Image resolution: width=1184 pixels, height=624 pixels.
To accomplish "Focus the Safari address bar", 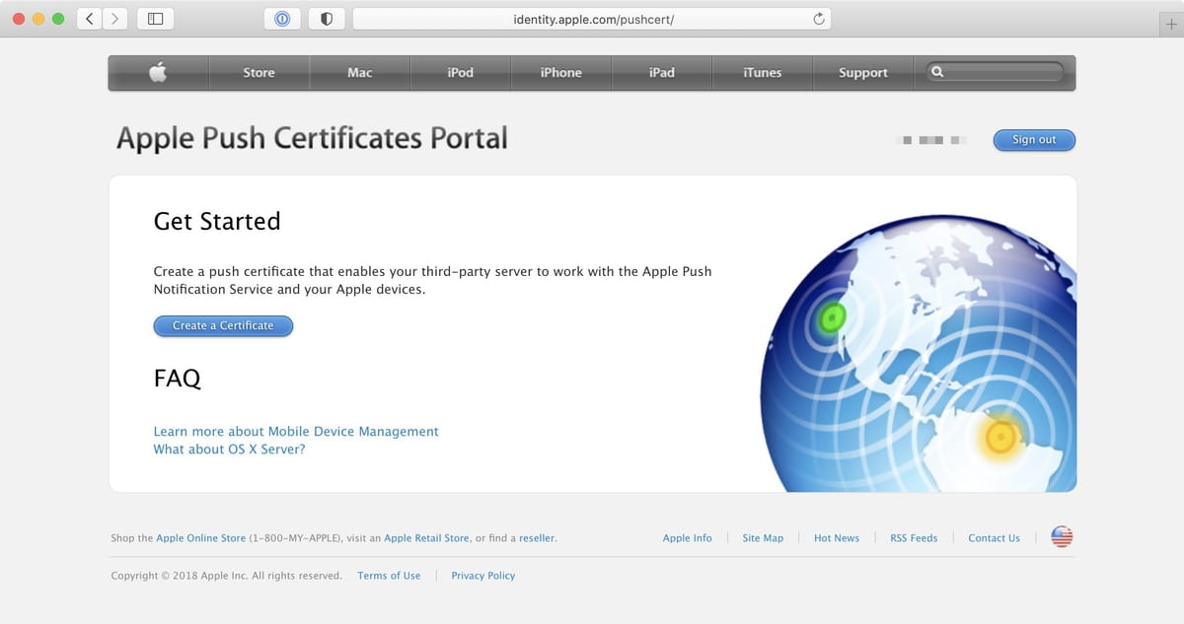I will tap(592, 19).
